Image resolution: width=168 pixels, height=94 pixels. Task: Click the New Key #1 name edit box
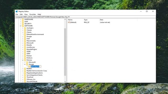point(36,67)
